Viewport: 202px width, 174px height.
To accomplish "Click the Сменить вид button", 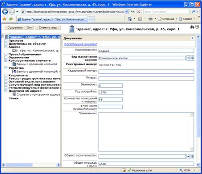I will (x=47, y=28).
